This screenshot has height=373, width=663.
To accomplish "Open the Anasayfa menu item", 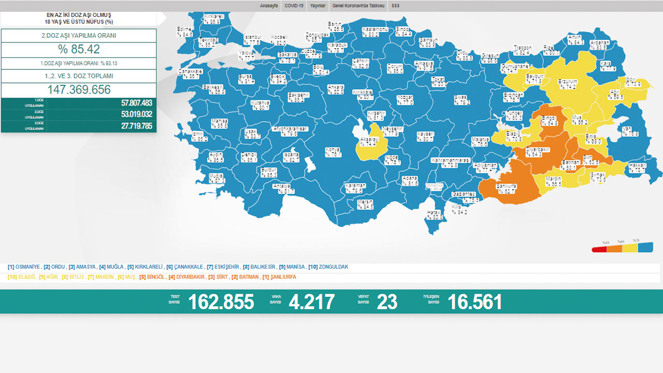I will tap(268, 5).
